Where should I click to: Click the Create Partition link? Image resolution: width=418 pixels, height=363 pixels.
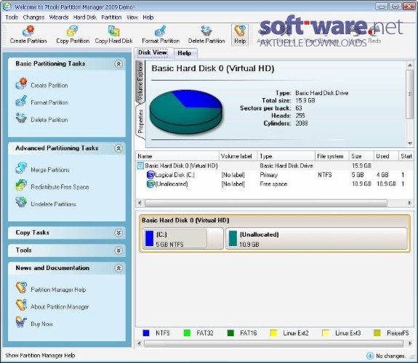point(49,86)
